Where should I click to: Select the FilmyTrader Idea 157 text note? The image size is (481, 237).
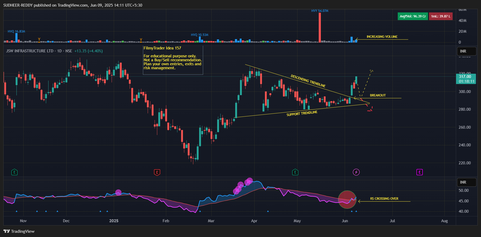pyautogui.click(x=173, y=60)
